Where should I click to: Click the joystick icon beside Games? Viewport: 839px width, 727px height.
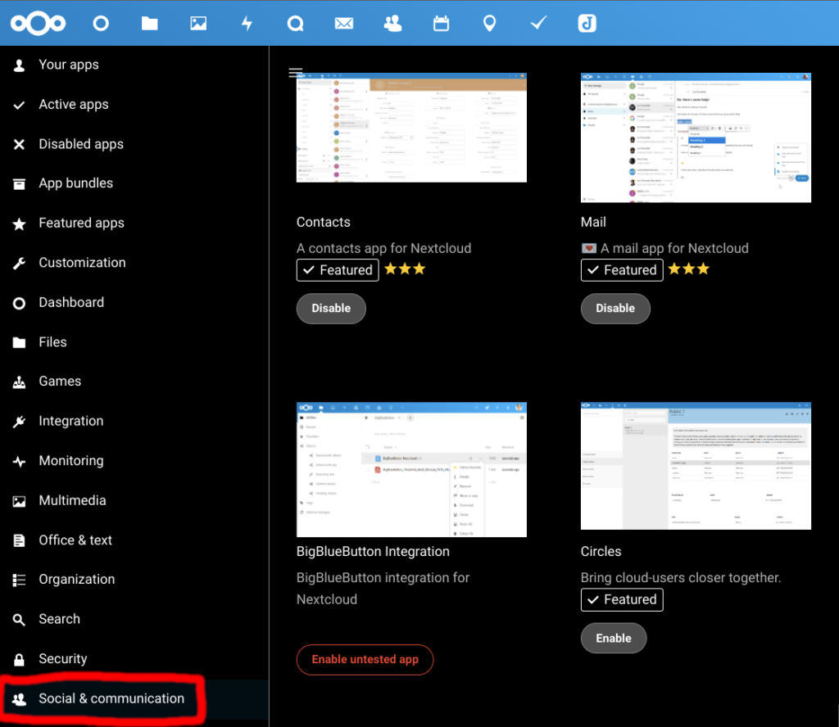coord(20,382)
